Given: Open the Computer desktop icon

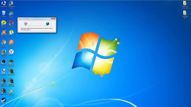Looking at the screenshot, I should [4, 4].
